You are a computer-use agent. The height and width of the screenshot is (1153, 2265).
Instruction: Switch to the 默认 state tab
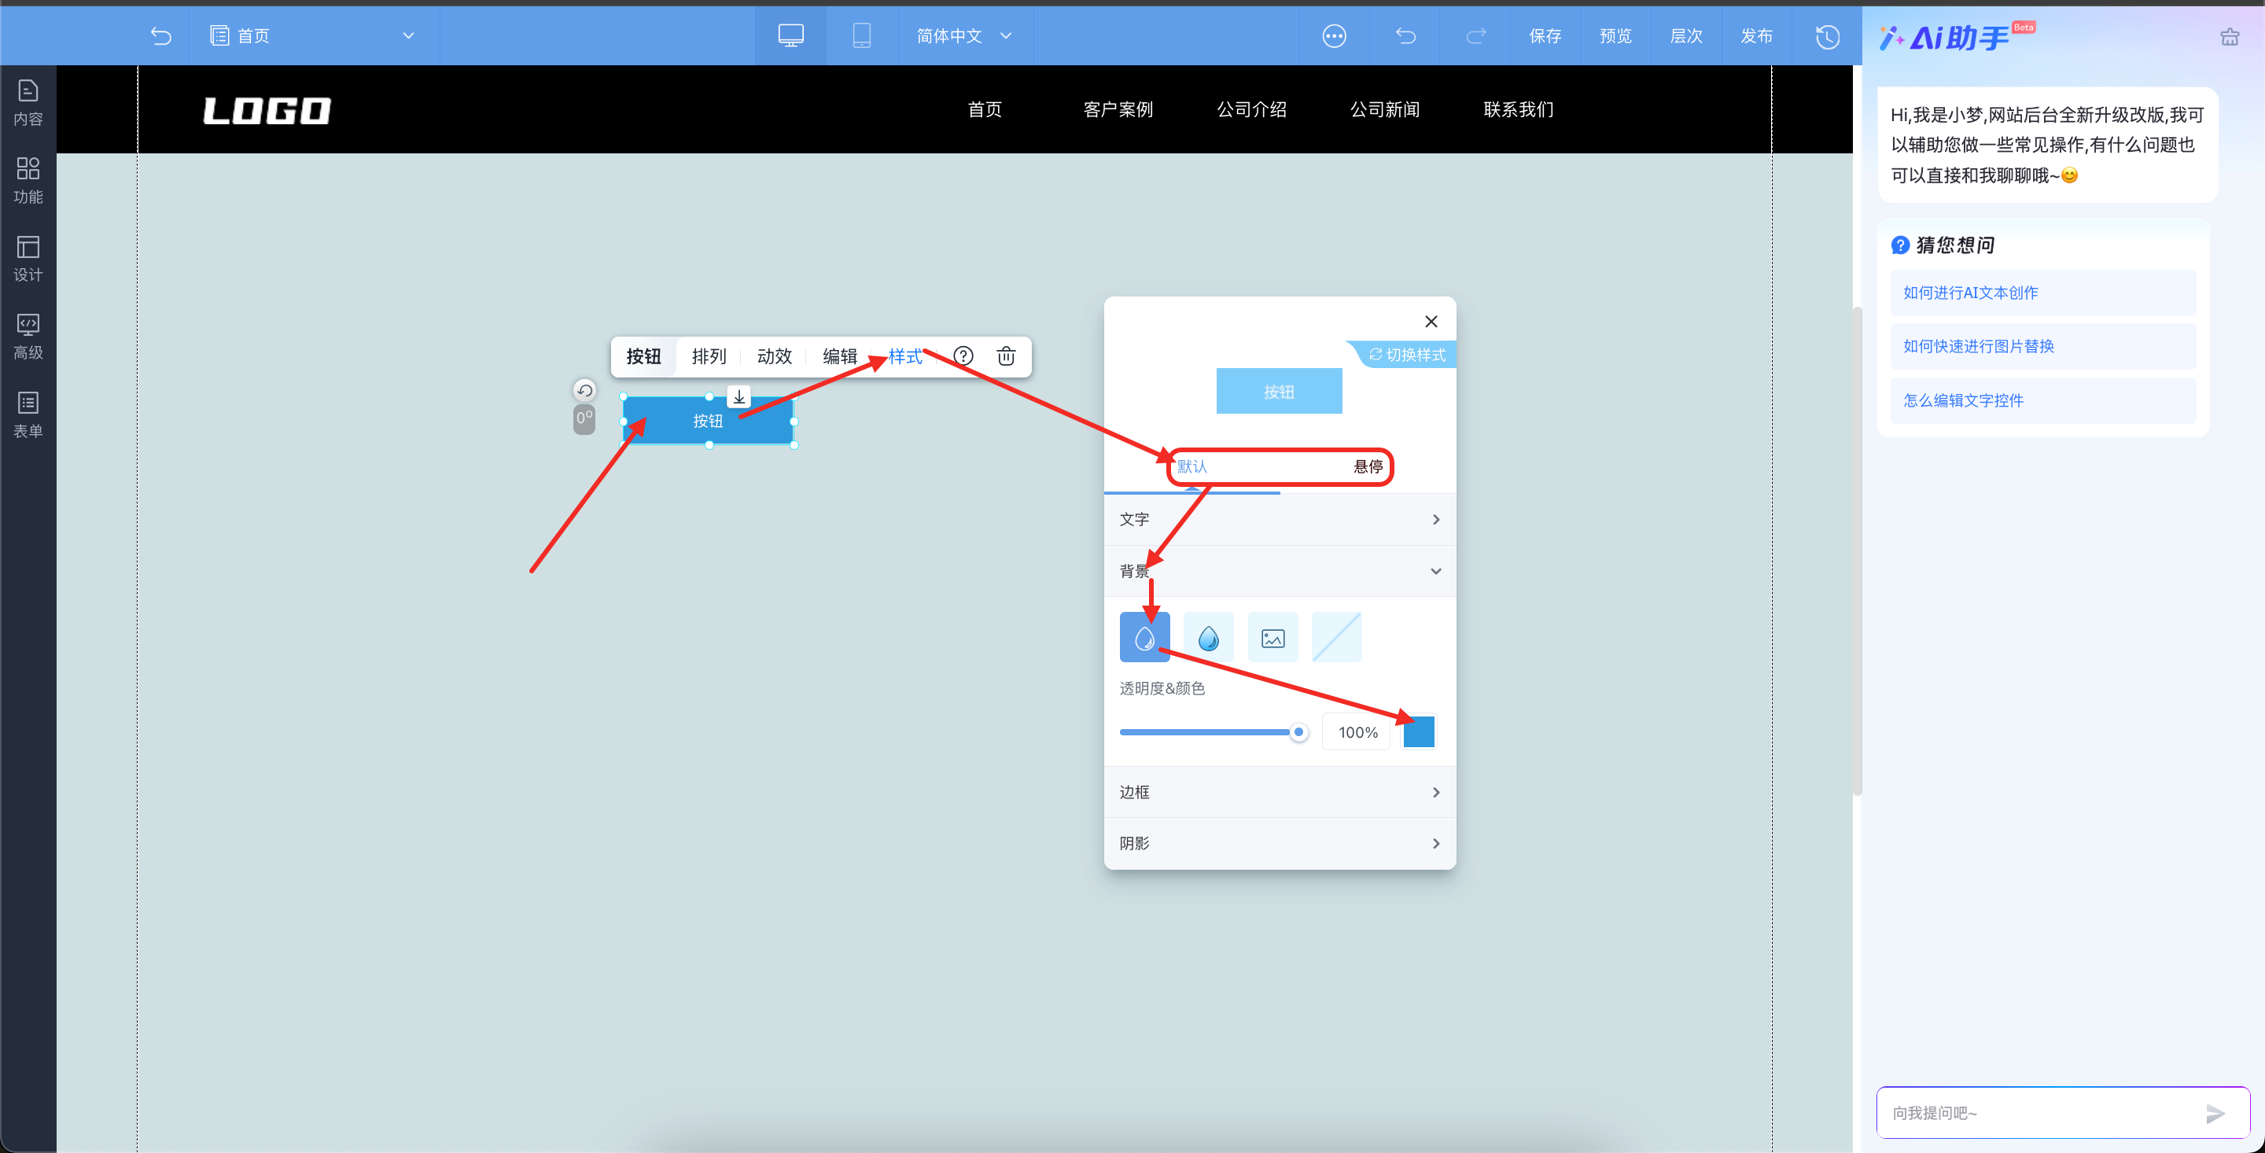[x=1191, y=466]
